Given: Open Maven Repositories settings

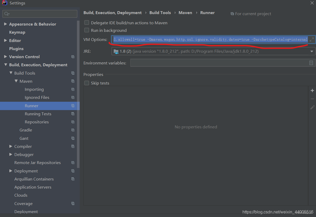Looking at the screenshot, I should tap(37, 122).
